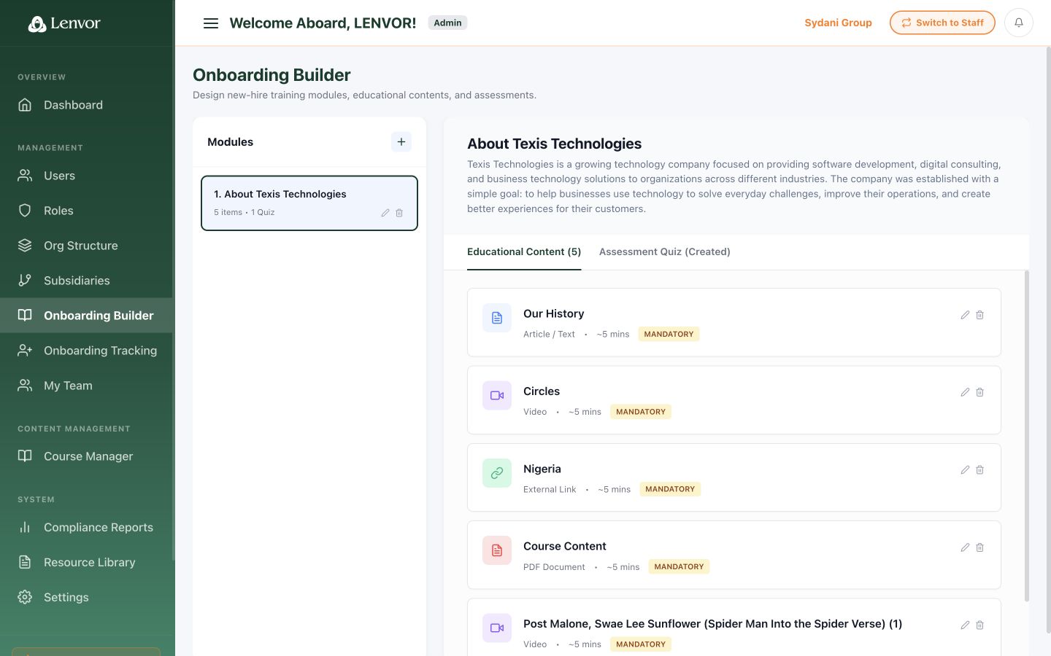
Task: Edit the Post Malone Sunflower video item
Action: click(x=965, y=625)
